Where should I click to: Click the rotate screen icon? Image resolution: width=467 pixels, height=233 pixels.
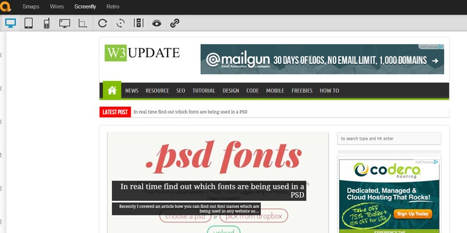[120, 23]
